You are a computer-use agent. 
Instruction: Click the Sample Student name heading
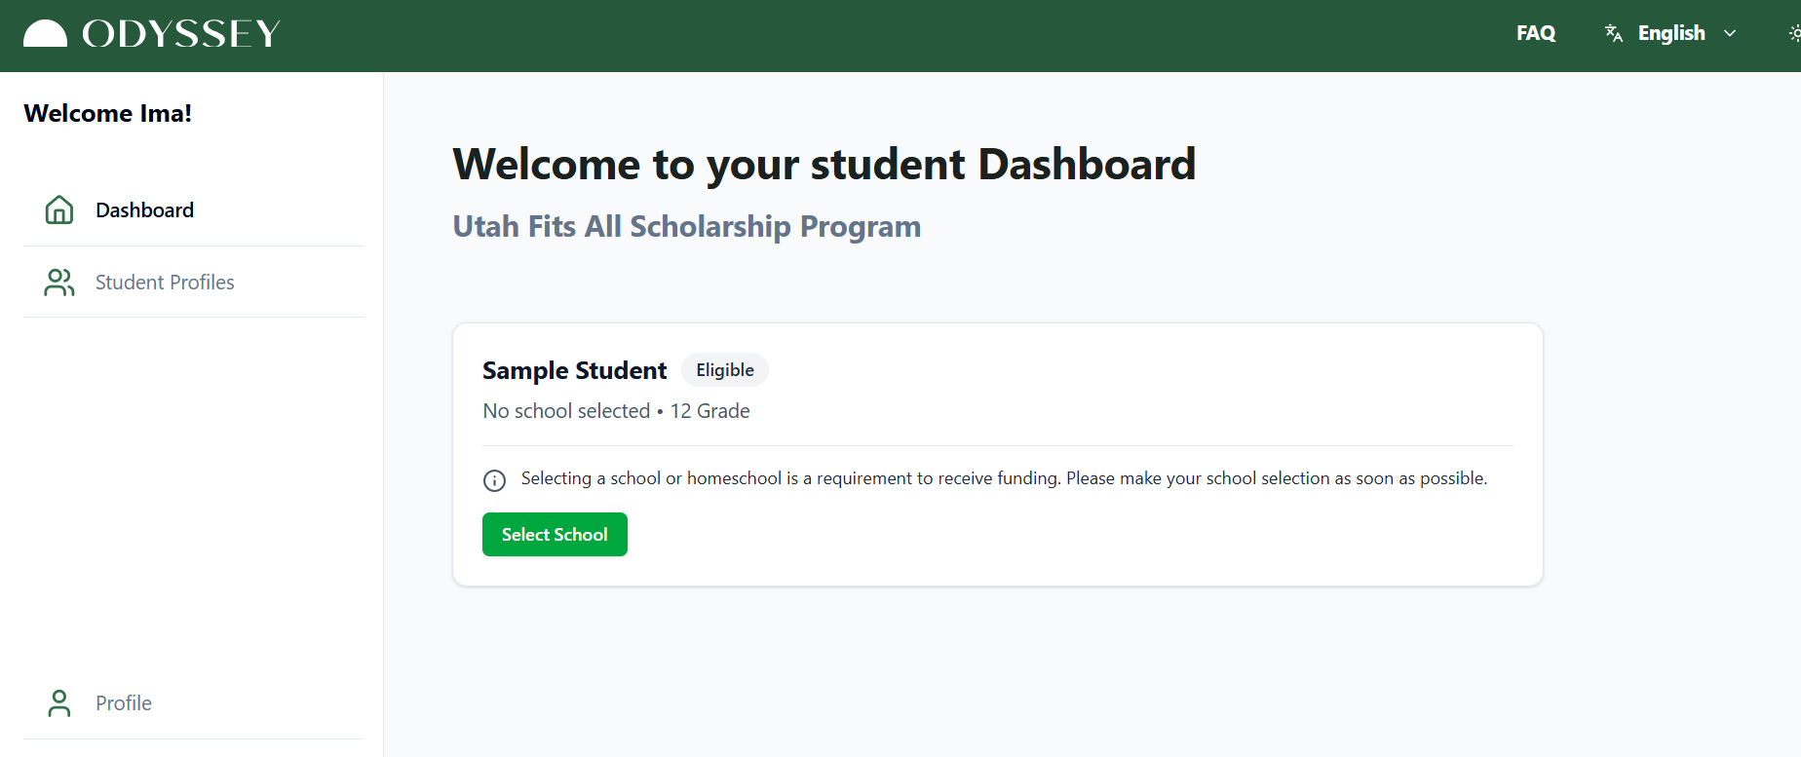click(x=574, y=370)
